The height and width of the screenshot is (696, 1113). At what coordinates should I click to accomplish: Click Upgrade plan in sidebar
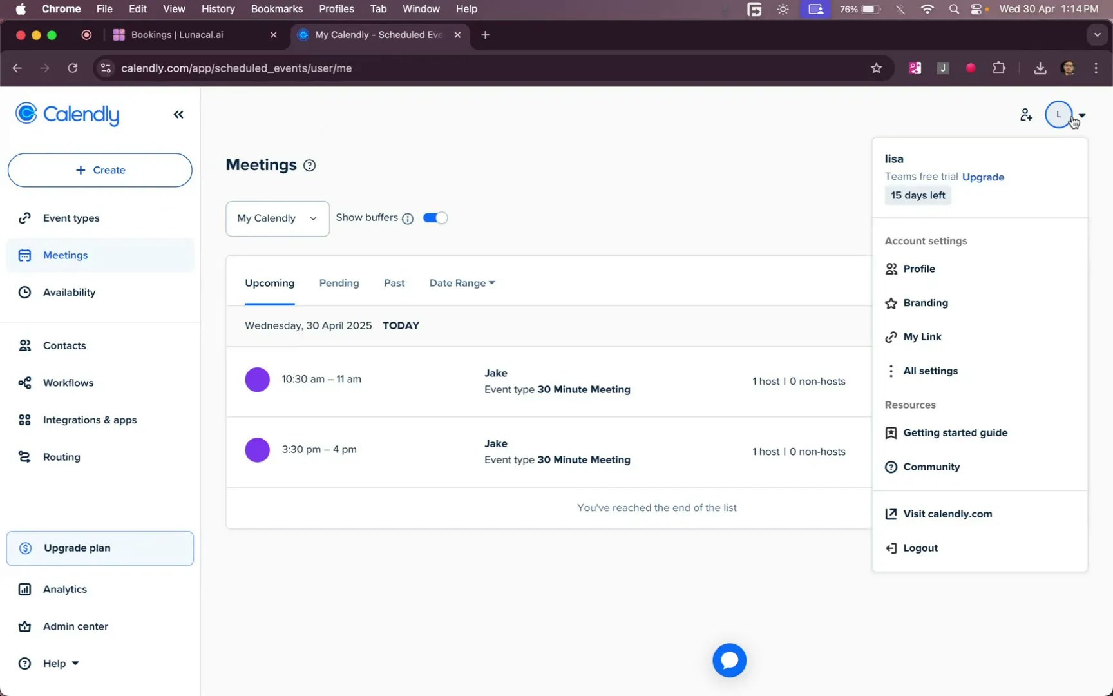tap(100, 548)
